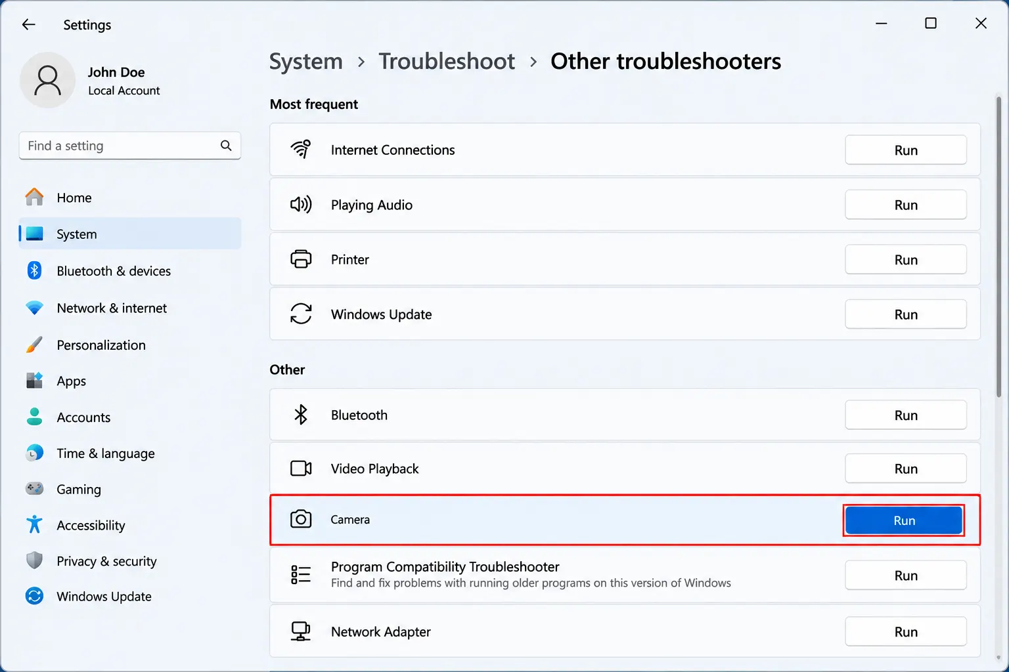This screenshot has height=672, width=1009.
Task: Click the Camera troubleshooter icon
Action: point(301,519)
